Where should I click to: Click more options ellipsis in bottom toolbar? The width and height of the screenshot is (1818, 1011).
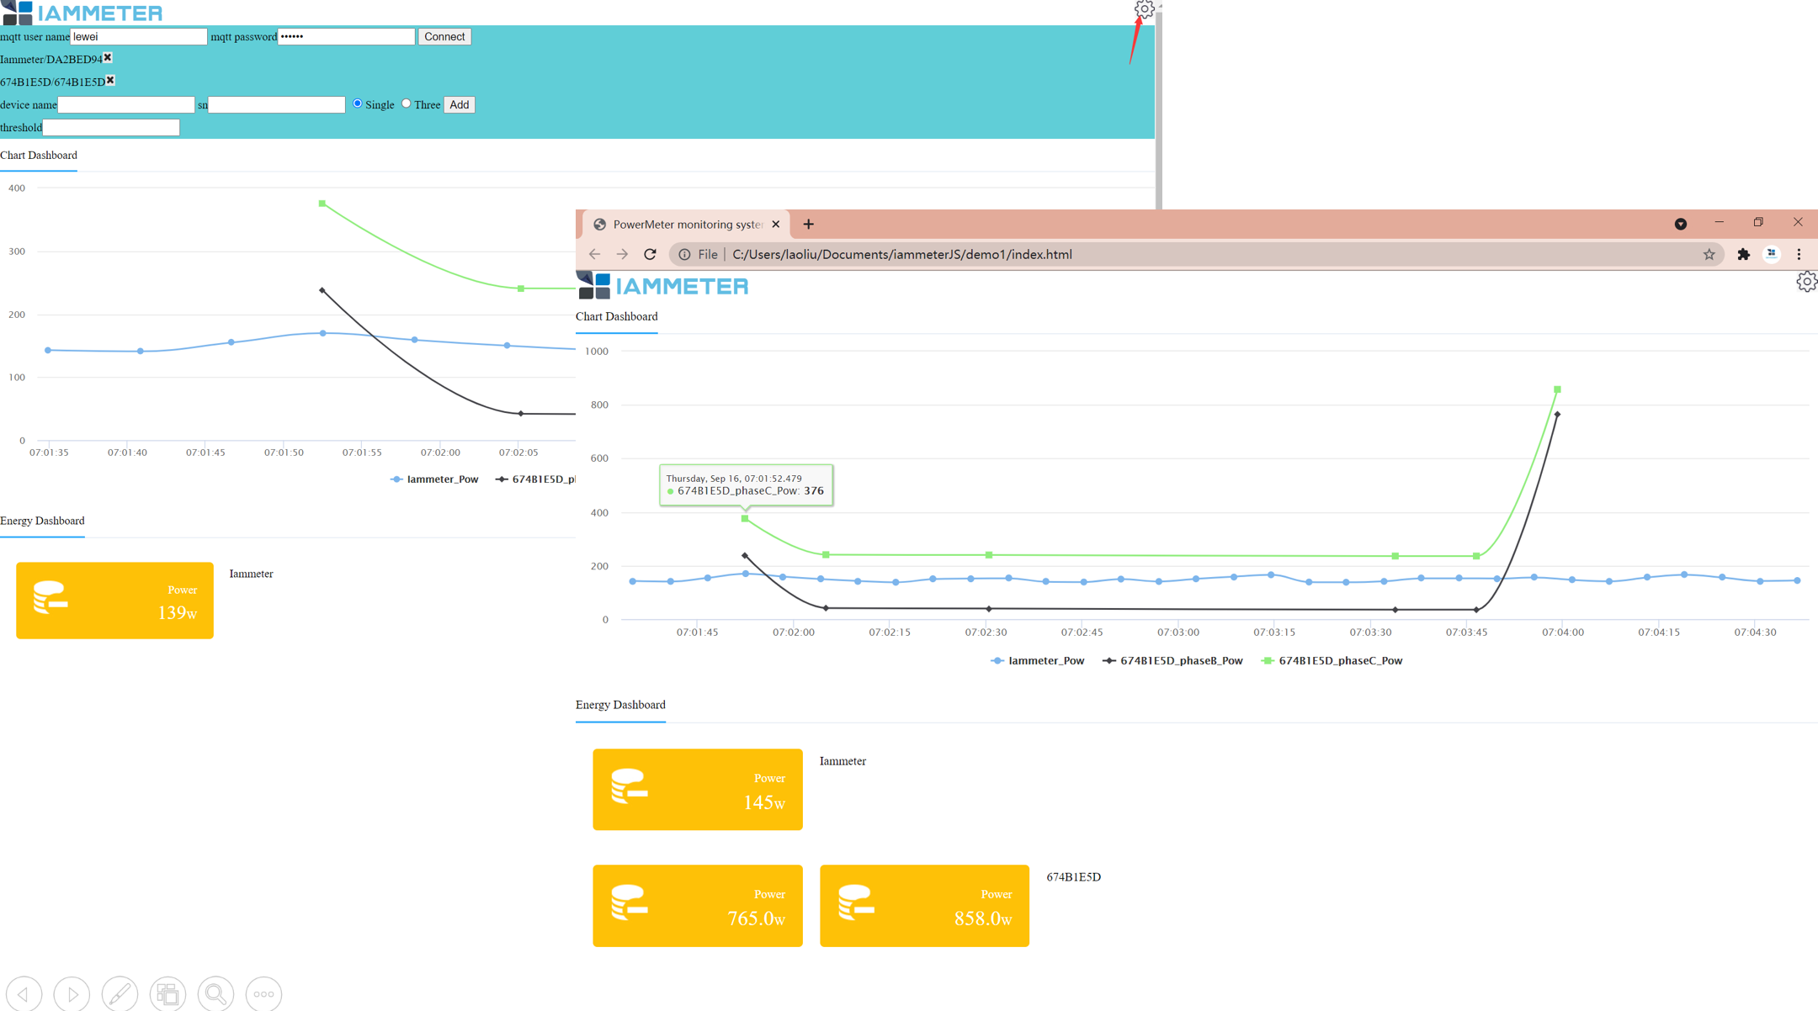click(263, 994)
